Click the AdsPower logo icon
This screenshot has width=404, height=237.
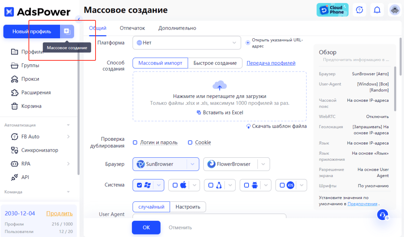click(9, 12)
